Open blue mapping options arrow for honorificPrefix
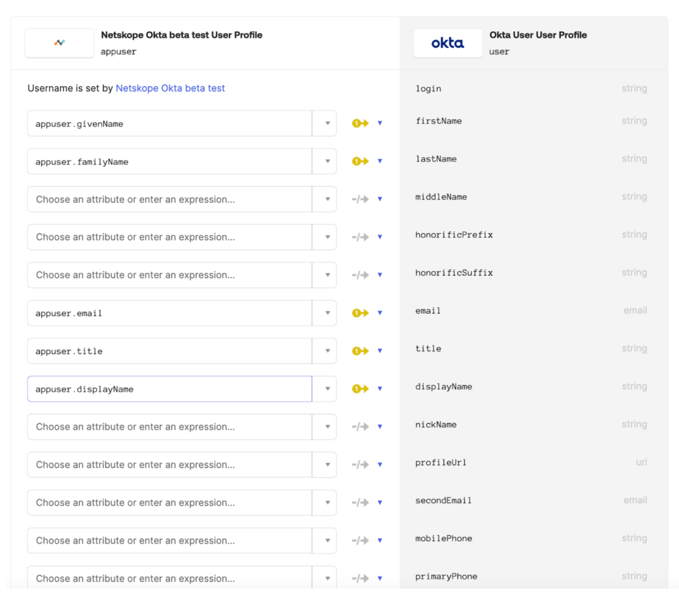The height and width of the screenshot is (600, 679). (380, 237)
